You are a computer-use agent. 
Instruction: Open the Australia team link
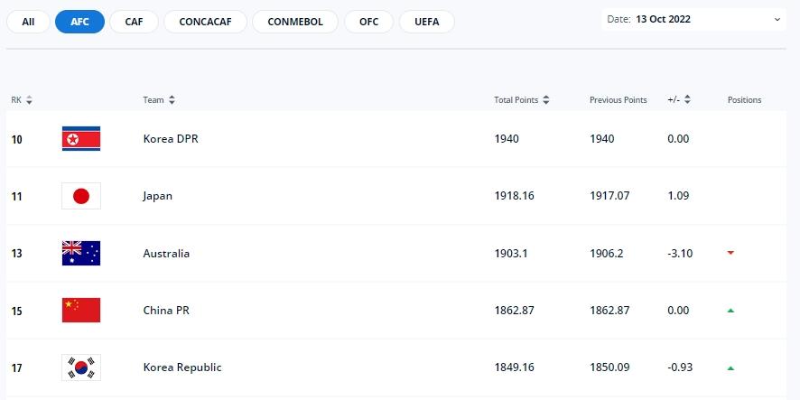click(x=166, y=254)
